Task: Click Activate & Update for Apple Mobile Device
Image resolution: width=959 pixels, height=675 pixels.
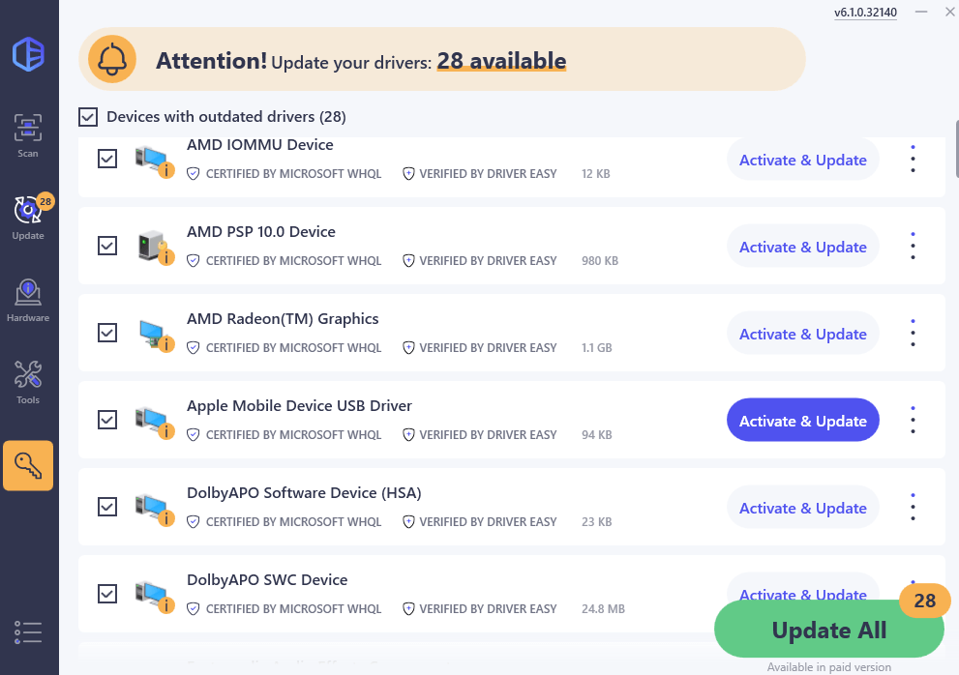Action: click(802, 421)
